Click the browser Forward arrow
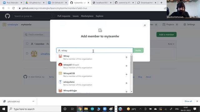The height and width of the screenshot is (112, 200). click(8, 8)
